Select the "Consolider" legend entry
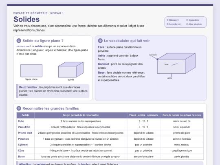Viewport: 220px width, 165px height. point(193,20)
